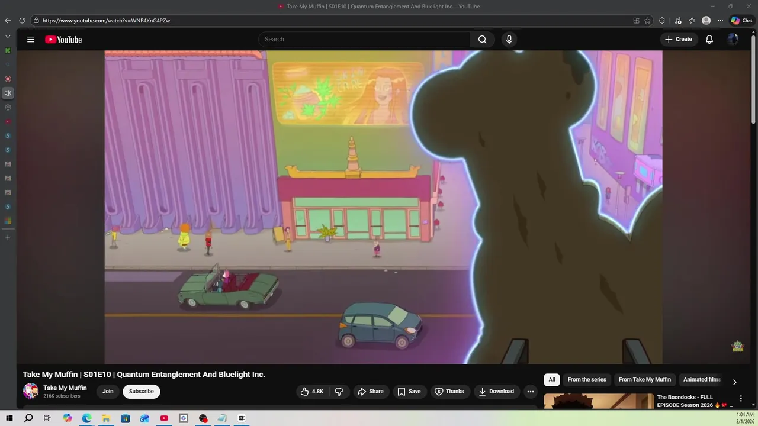
Task: Open YouTube notifications bell
Action: click(709, 40)
